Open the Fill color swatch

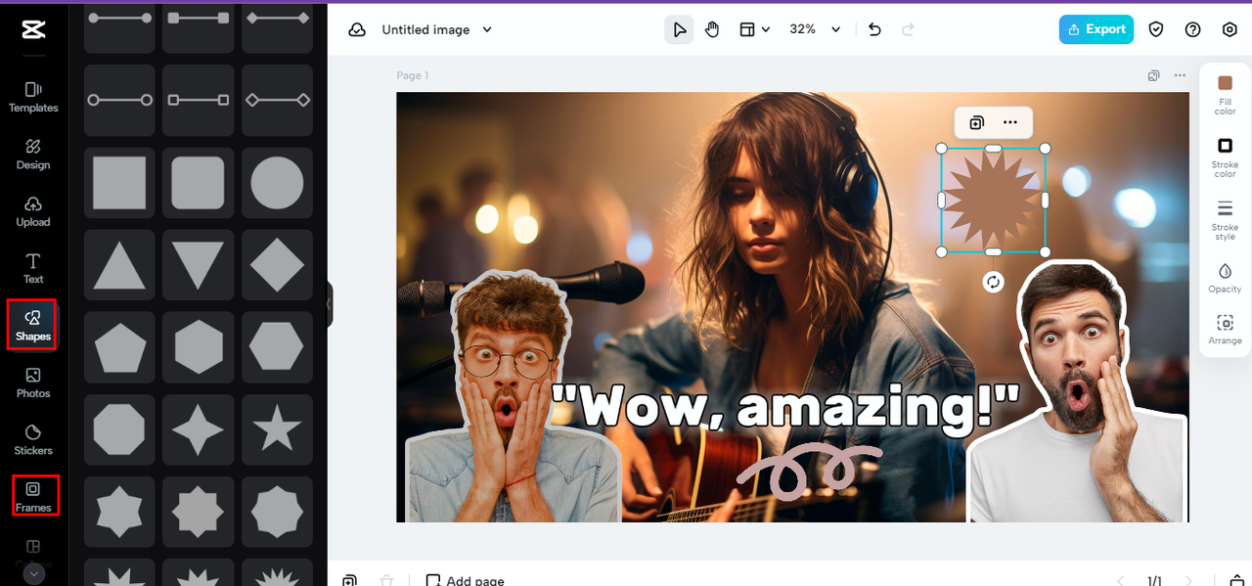1225,94
